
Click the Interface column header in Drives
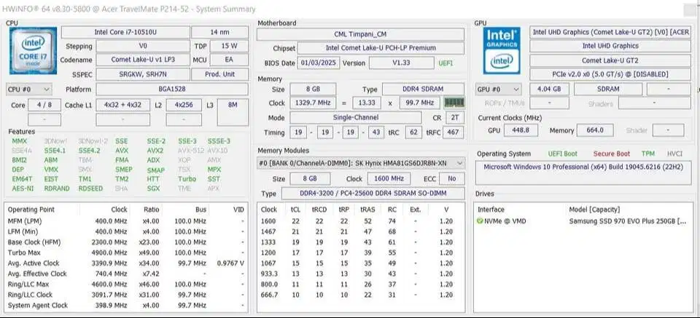click(x=491, y=209)
